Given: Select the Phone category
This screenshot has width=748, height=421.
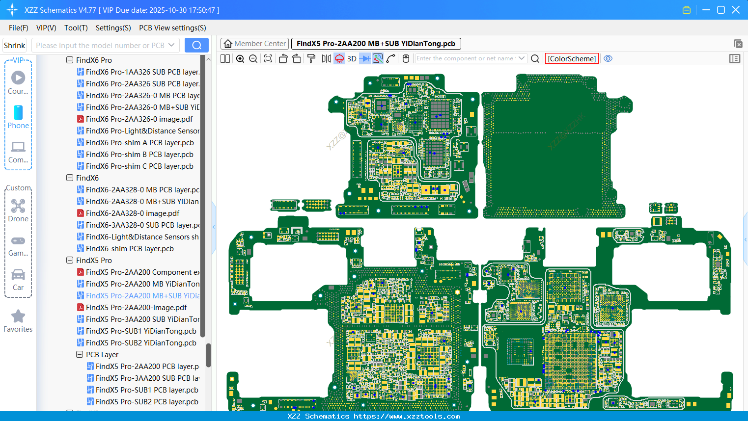Looking at the screenshot, I should (18, 117).
